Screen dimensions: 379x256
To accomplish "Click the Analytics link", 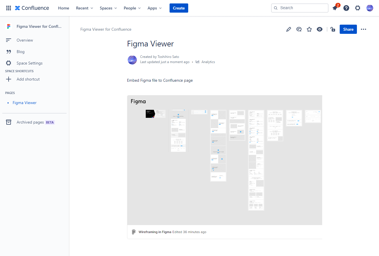I will point(208,62).
